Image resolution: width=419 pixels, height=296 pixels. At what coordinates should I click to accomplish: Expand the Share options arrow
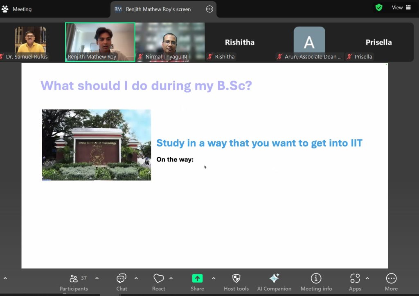(x=214, y=278)
